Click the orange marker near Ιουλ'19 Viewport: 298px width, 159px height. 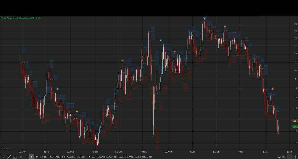click(123, 61)
